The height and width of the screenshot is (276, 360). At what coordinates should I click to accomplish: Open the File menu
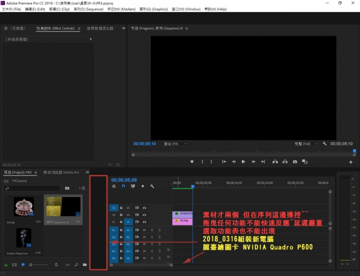click(x=11, y=9)
